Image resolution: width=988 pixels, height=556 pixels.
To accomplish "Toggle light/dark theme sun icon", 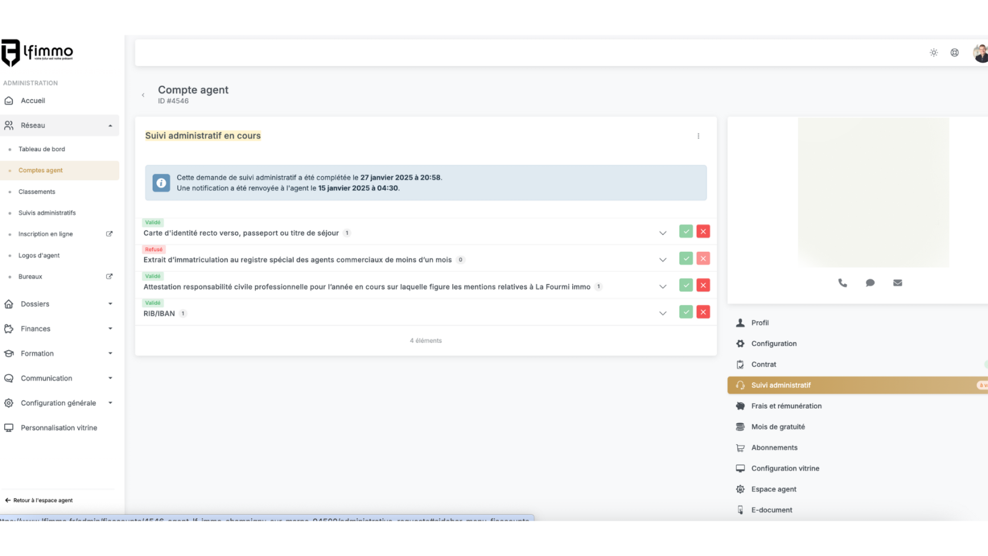I will click(933, 53).
